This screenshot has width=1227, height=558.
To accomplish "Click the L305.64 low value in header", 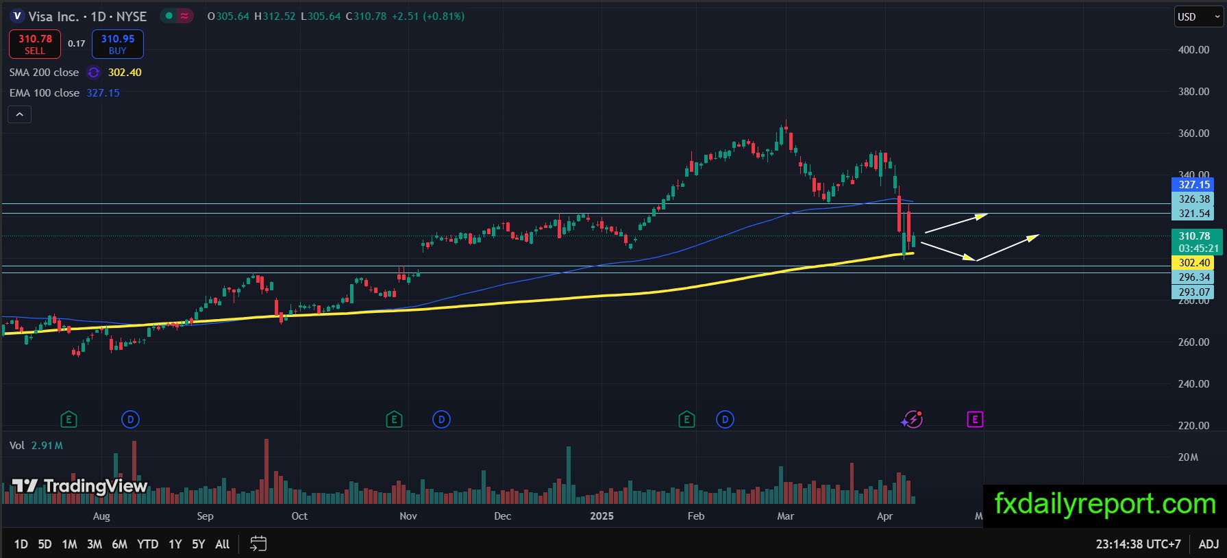I will click(x=321, y=16).
